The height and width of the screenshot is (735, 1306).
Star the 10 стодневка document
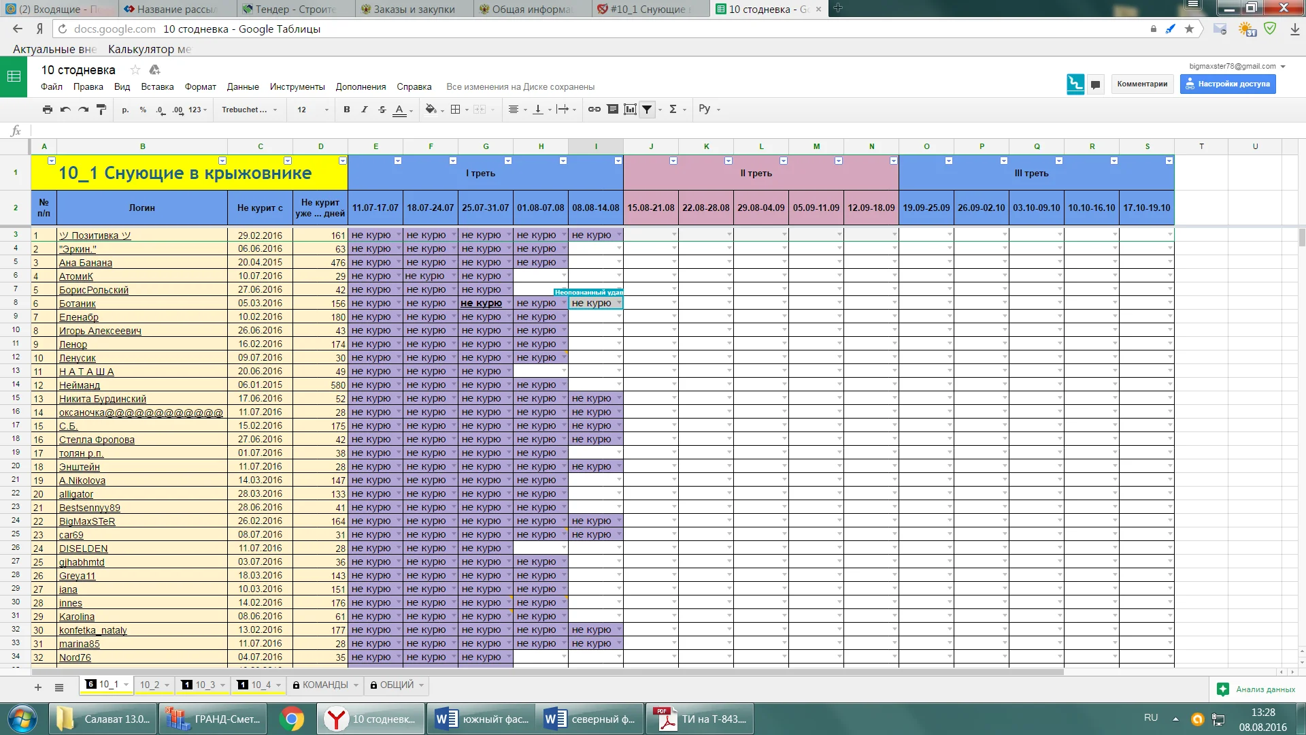click(135, 70)
